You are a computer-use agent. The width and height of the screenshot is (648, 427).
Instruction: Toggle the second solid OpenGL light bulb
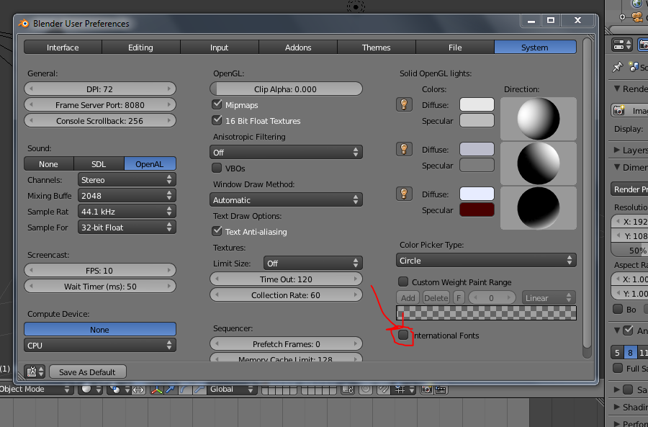tap(404, 149)
